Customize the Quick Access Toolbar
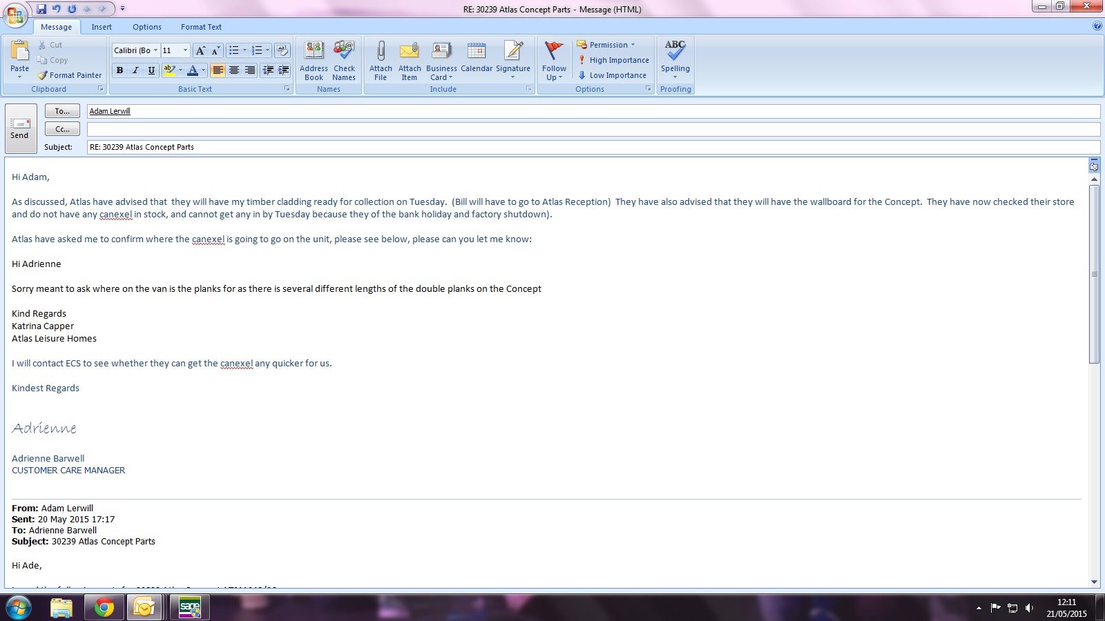 tap(122, 9)
